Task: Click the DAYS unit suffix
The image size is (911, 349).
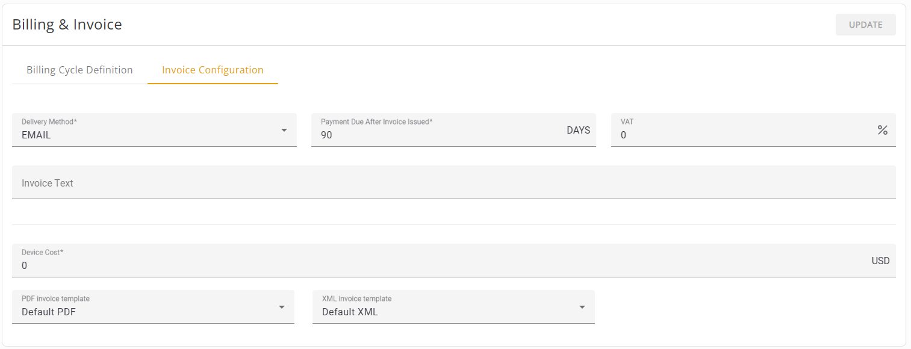Action: click(x=578, y=130)
